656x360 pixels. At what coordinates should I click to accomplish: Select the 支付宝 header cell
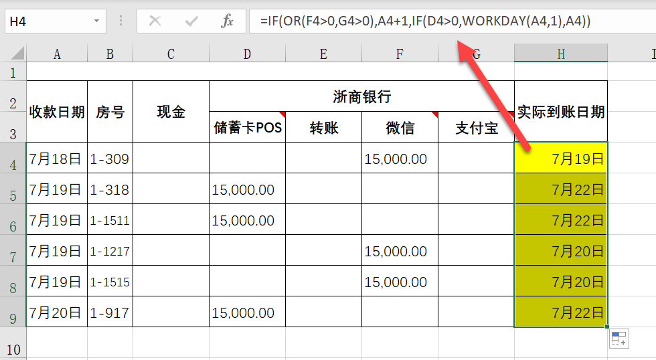pos(476,127)
